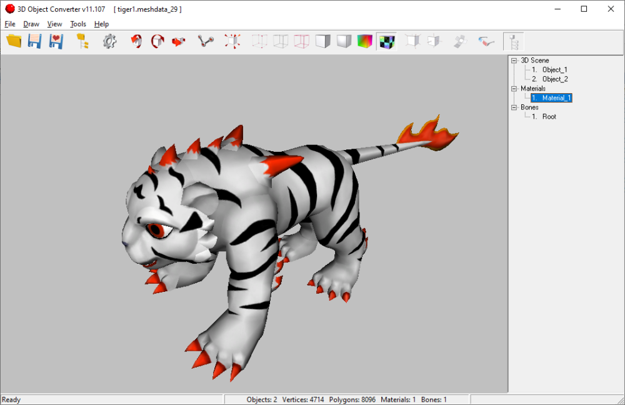Image resolution: width=625 pixels, height=405 pixels.
Task: Enable anaglyph 3D glasses view
Action: point(486,41)
